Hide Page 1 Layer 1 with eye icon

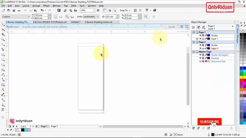(200, 39)
